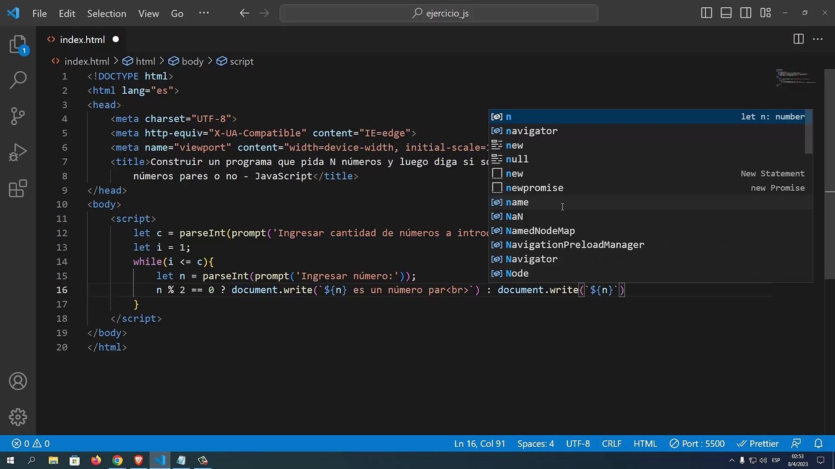The width and height of the screenshot is (835, 469).
Task: Change end of line via CRLF
Action: (x=612, y=444)
